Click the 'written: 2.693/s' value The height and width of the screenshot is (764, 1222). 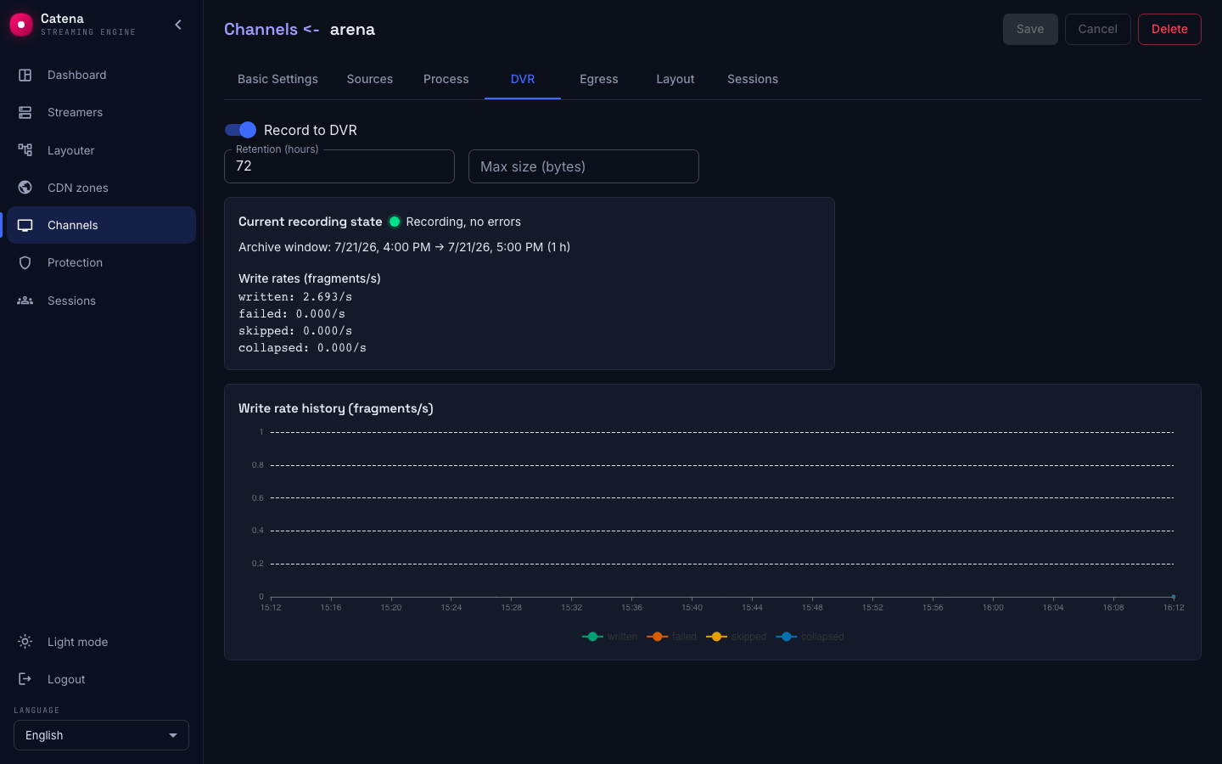[295, 297]
